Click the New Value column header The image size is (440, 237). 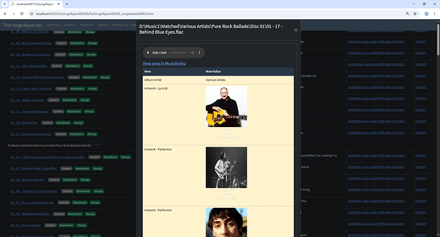point(213,72)
